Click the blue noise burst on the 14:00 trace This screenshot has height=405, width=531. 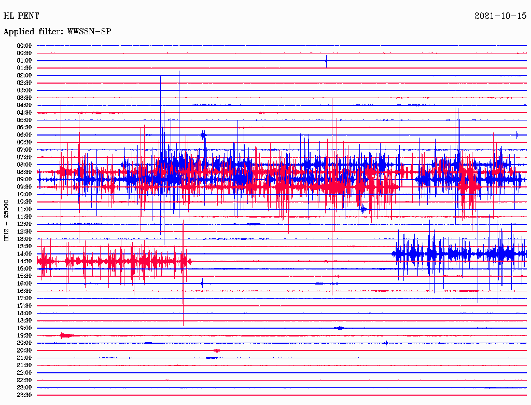(456, 254)
